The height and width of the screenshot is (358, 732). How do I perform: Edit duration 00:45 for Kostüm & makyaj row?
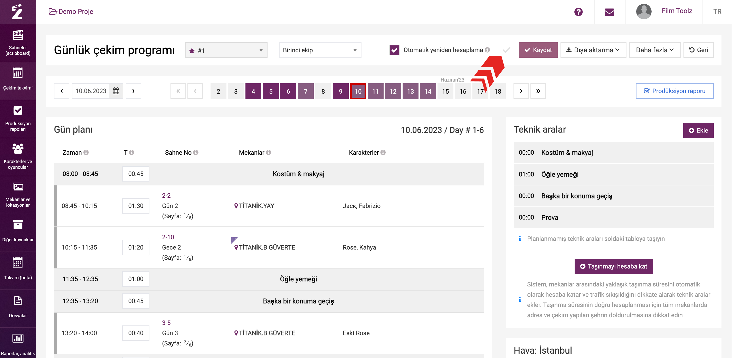pos(136,174)
